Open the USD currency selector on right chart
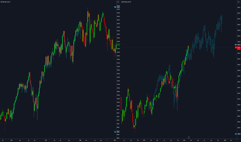 pos(239,2)
